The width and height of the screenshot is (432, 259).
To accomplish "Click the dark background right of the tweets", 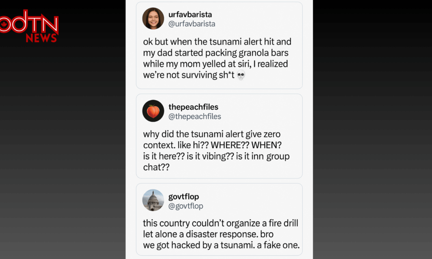I will pos(372,129).
